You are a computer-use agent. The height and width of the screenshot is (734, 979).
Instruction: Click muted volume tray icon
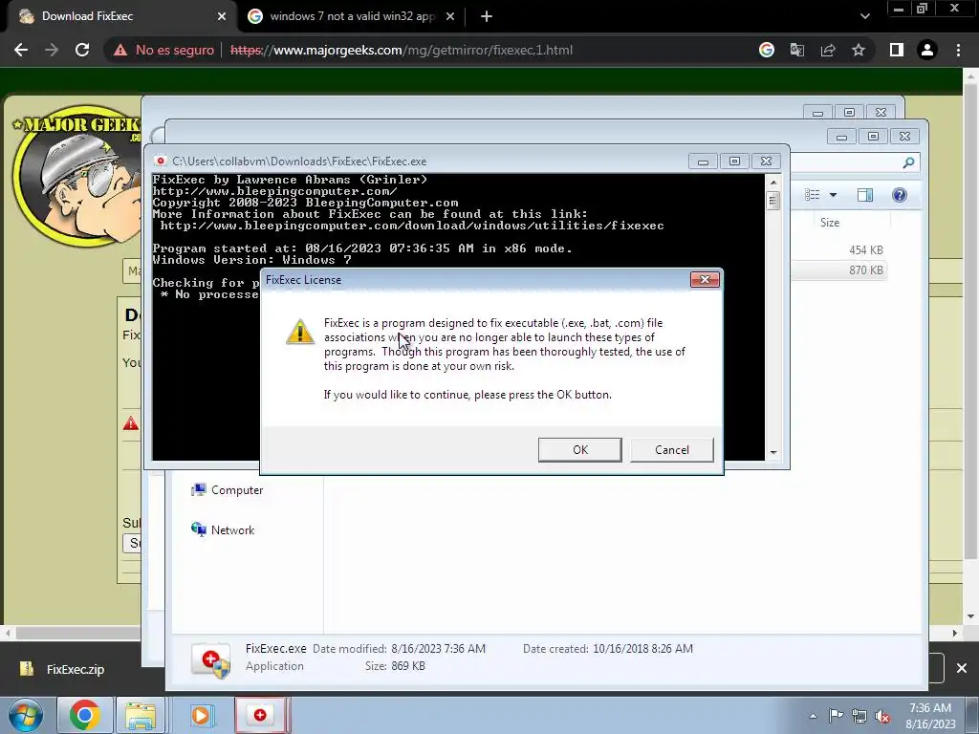[x=882, y=717]
